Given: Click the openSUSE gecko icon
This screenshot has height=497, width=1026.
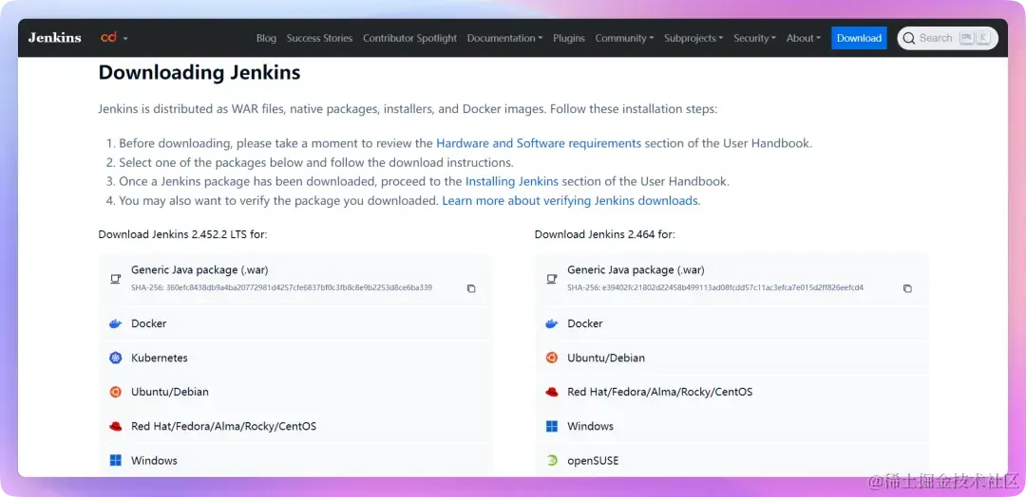Looking at the screenshot, I should coord(552,460).
